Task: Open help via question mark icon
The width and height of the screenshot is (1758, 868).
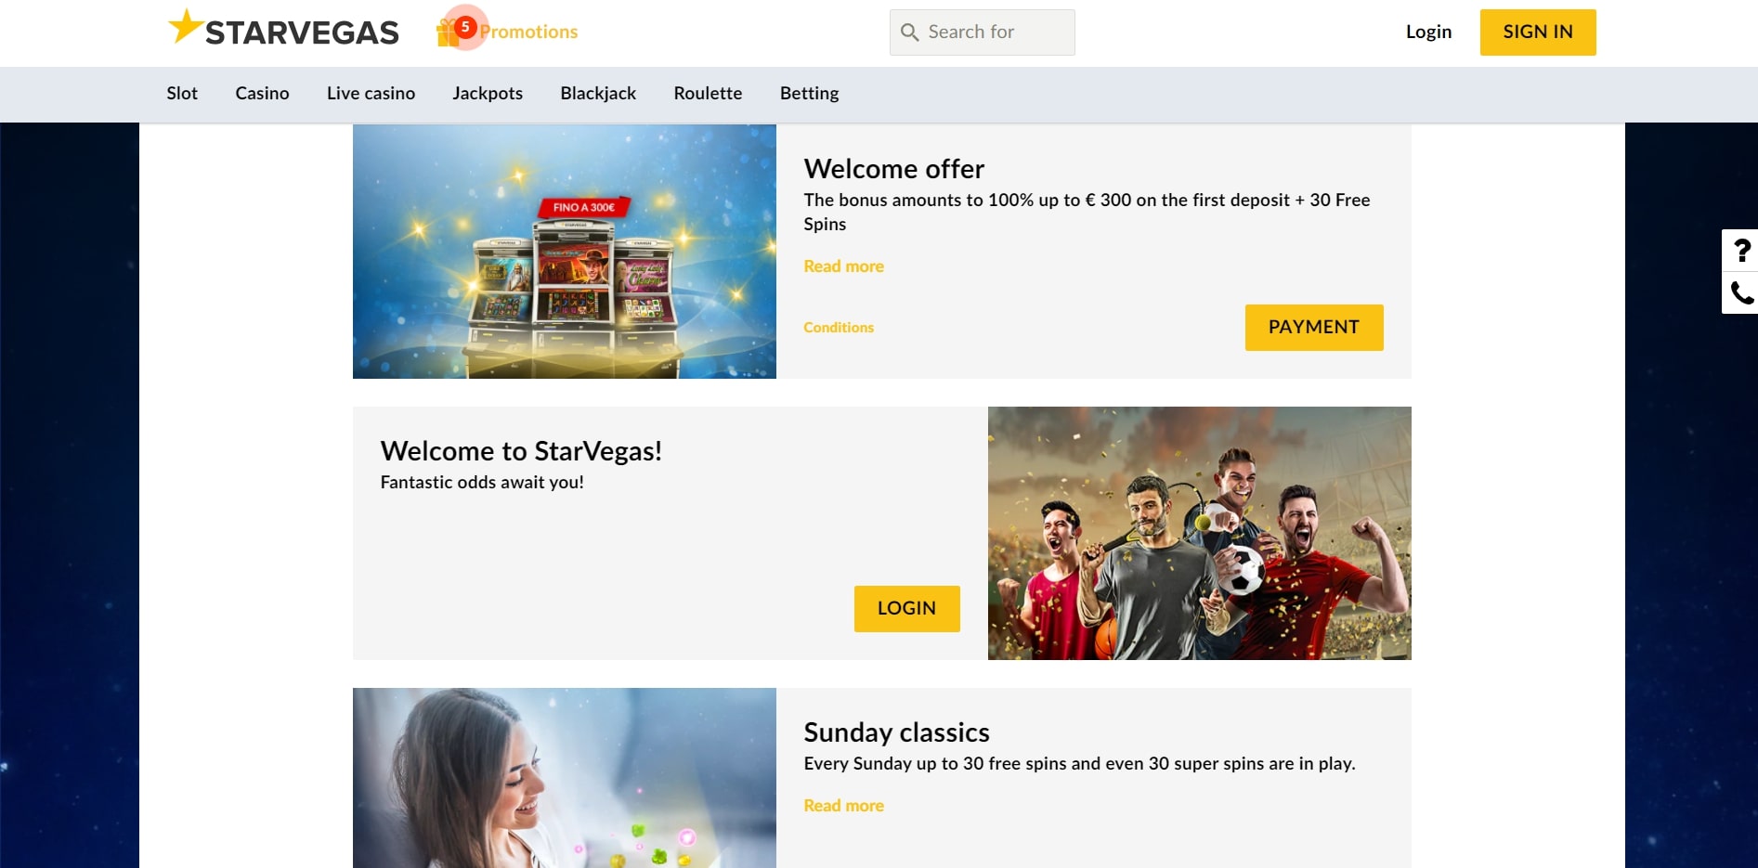Action: pos(1741,251)
